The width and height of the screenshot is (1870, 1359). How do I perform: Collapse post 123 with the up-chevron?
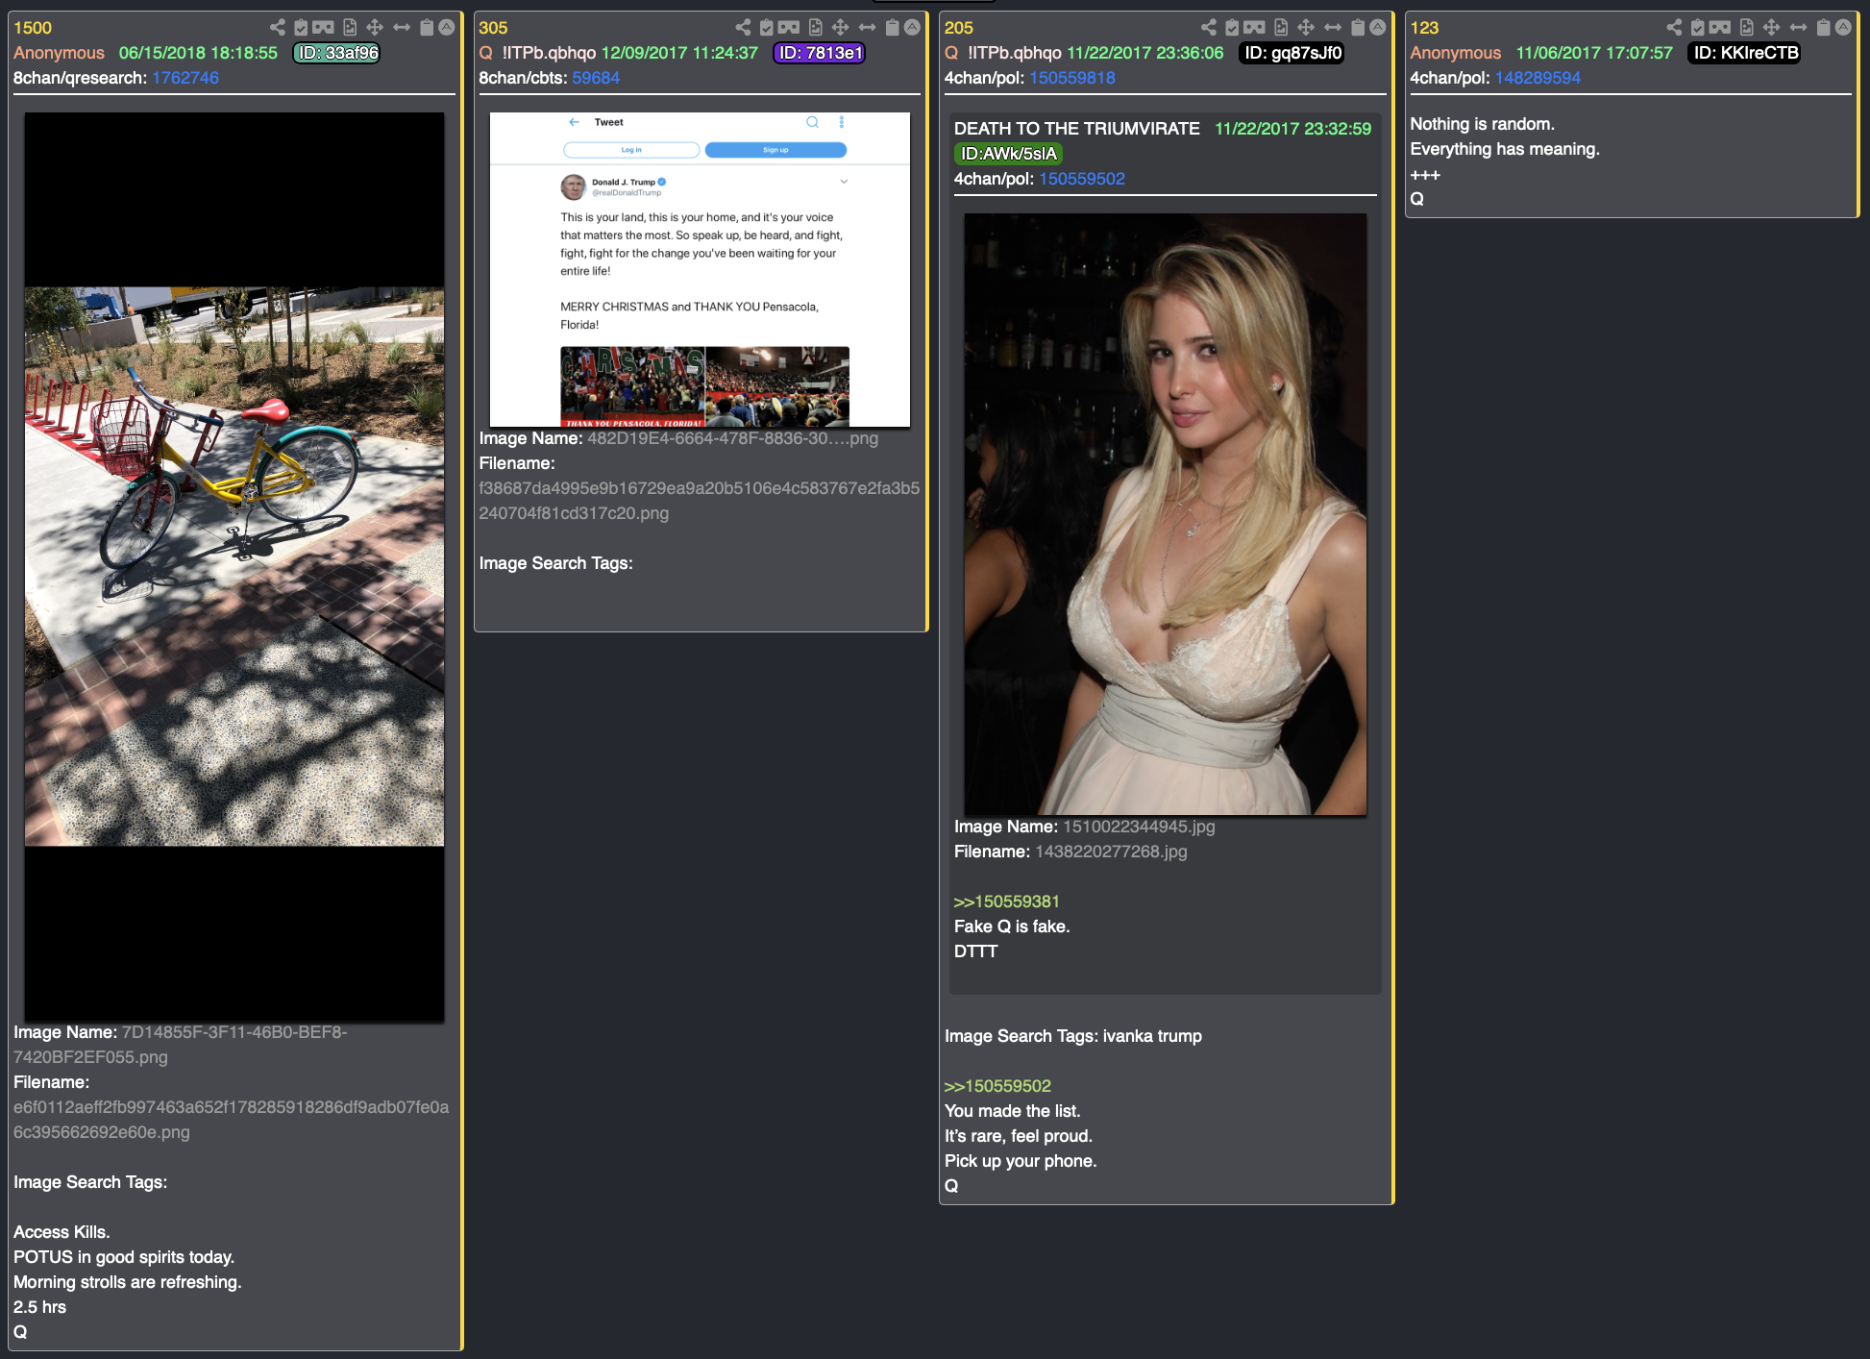click(1843, 27)
